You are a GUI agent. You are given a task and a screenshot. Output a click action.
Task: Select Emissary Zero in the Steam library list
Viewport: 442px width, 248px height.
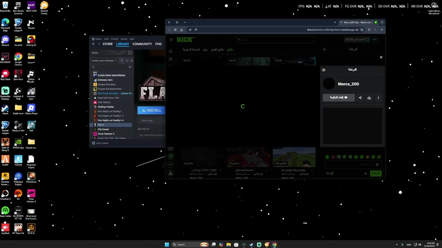[x=105, y=80]
